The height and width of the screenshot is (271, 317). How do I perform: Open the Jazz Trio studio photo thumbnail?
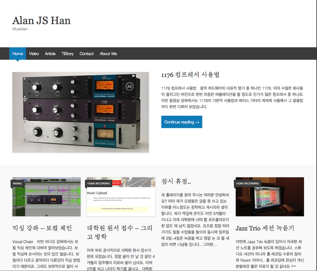click(x=270, y=197)
